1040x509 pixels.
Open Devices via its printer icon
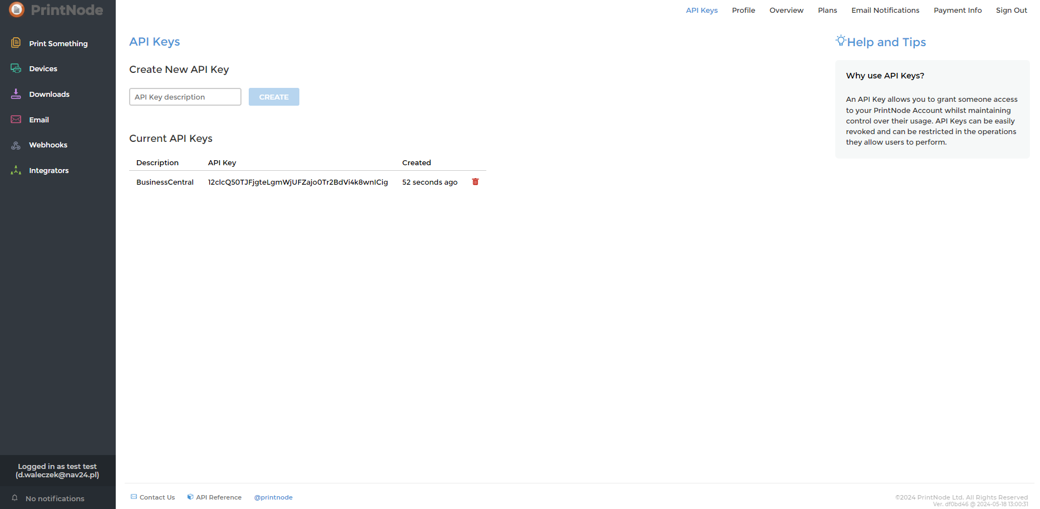pyautogui.click(x=16, y=68)
